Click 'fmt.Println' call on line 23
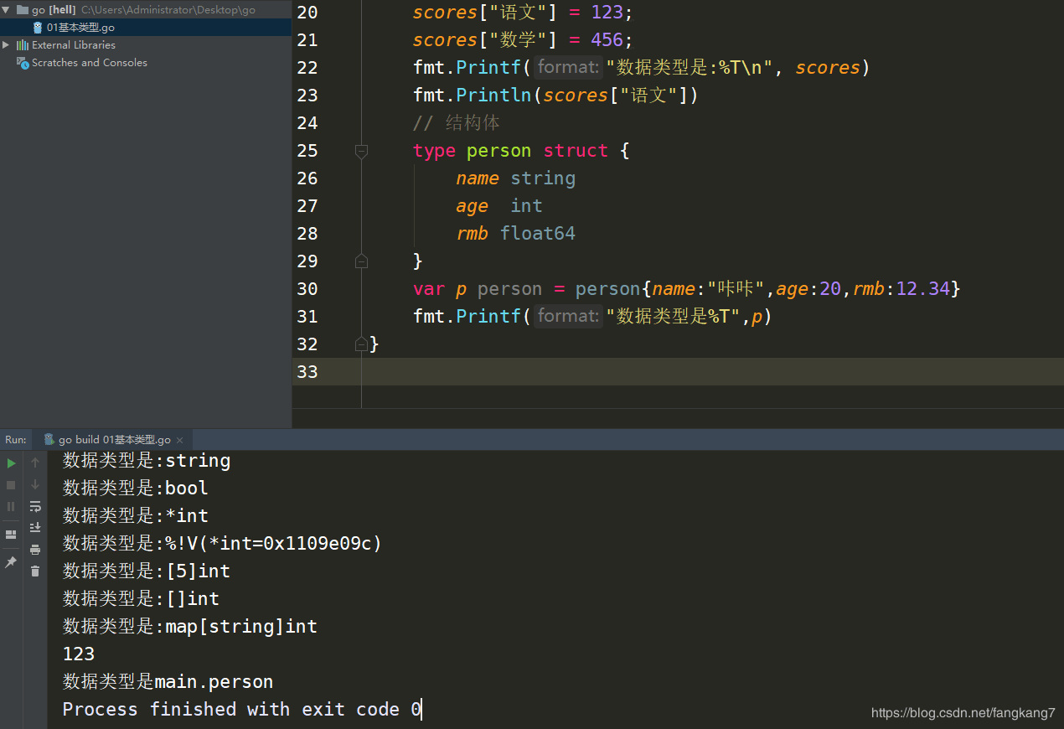The image size is (1064, 729). pos(472,96)
